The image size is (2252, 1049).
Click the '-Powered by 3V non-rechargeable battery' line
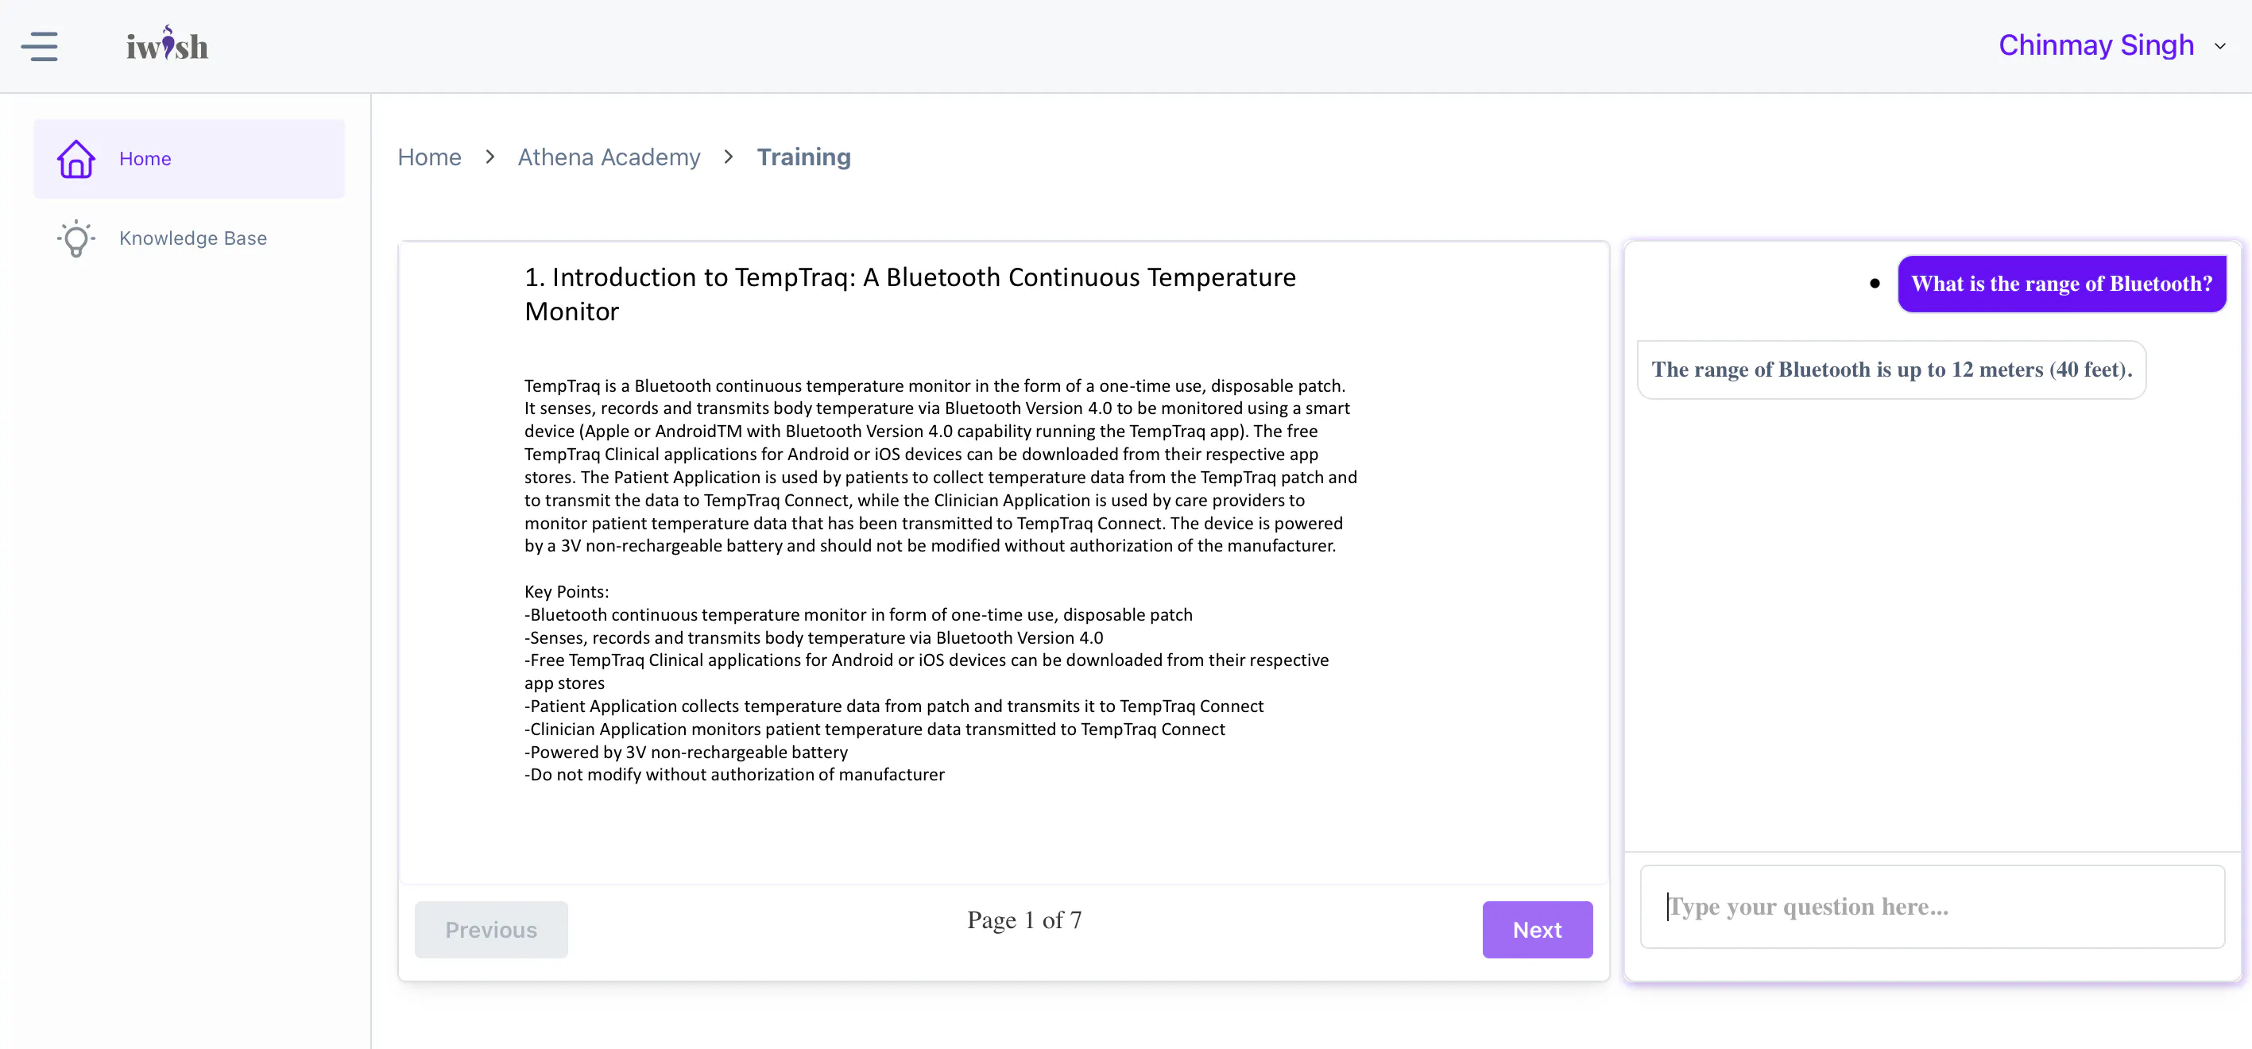[687, 752]
